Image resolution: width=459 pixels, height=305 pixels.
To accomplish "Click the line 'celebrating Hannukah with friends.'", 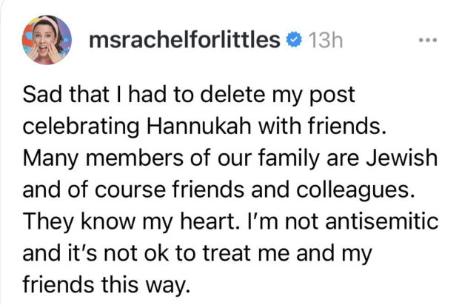I will [x=204, y=127].
